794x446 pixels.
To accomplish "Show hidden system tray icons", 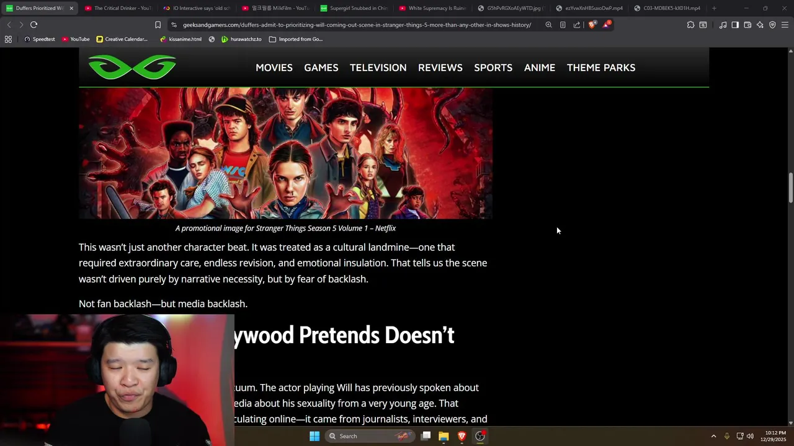I will [713, 436].
